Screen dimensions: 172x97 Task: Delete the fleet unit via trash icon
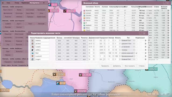[x=146, y=53]
